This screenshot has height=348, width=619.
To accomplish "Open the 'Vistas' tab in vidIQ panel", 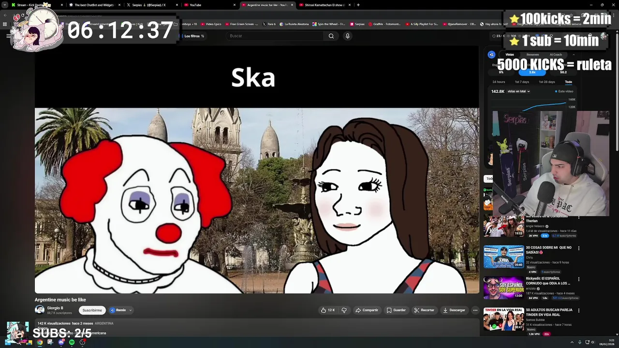I will coord(510,55).
